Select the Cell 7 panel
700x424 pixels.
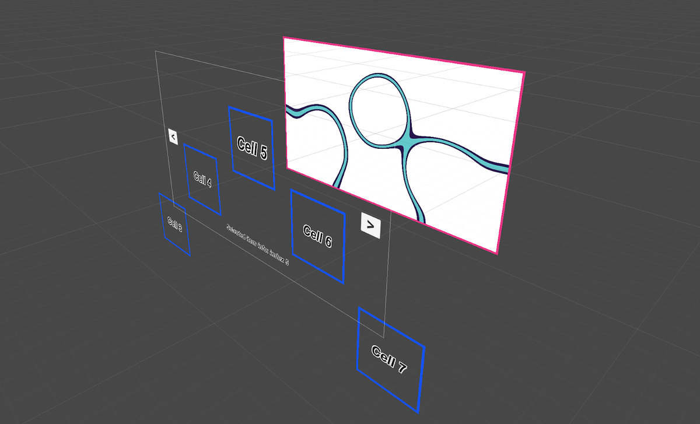[390, 359]
